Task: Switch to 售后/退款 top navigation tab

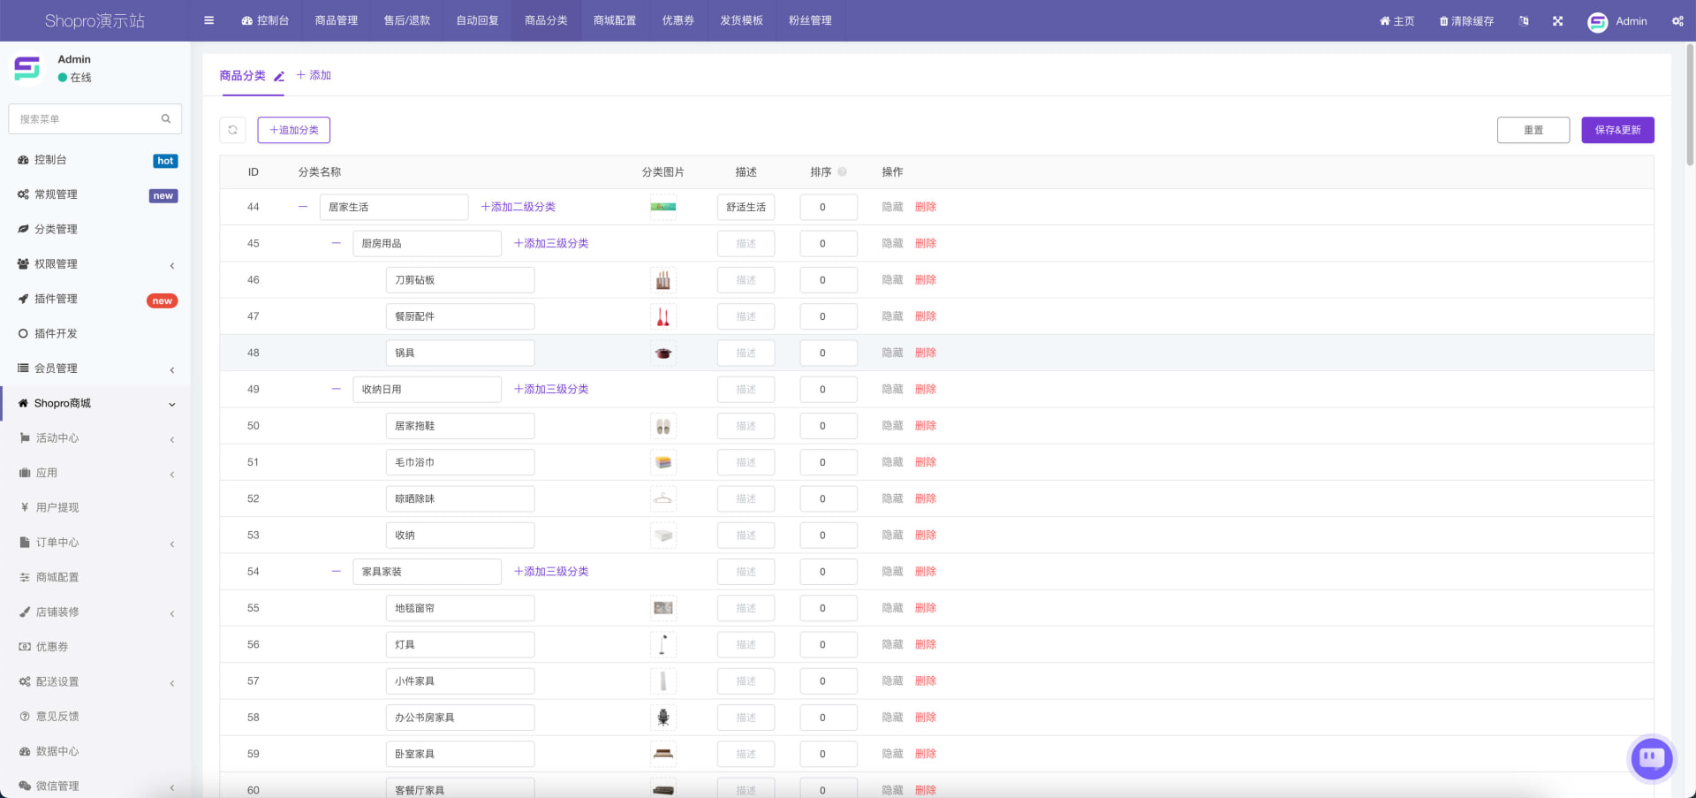Action: point(406,20)
